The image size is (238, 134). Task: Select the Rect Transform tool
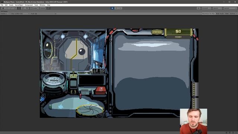tap(19, 8)
